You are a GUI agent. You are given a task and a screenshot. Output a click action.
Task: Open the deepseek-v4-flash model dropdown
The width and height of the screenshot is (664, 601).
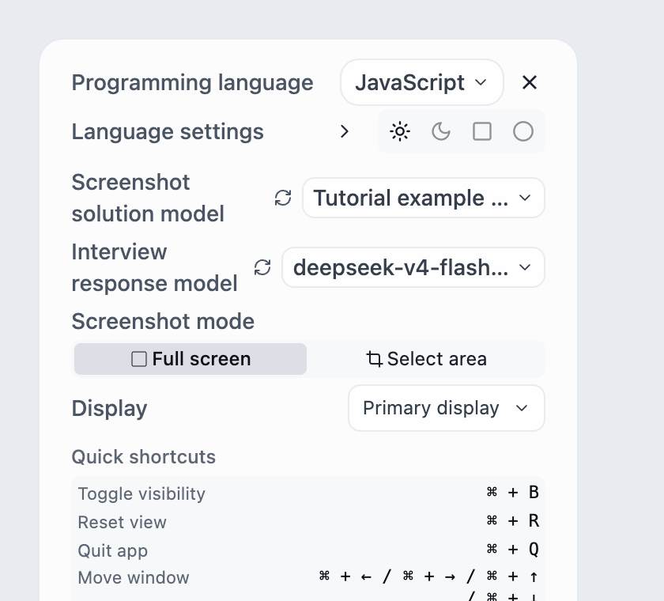tap(413, 267)
